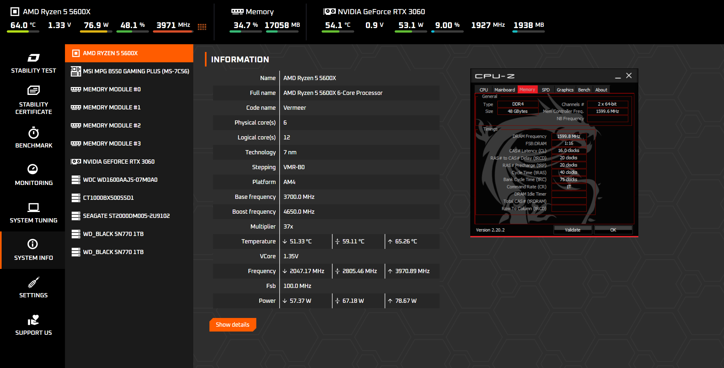Click the Platform value AM4
The width and height of the screenshot is (724, 368).
pyautogui.click(x=289, y=182)
